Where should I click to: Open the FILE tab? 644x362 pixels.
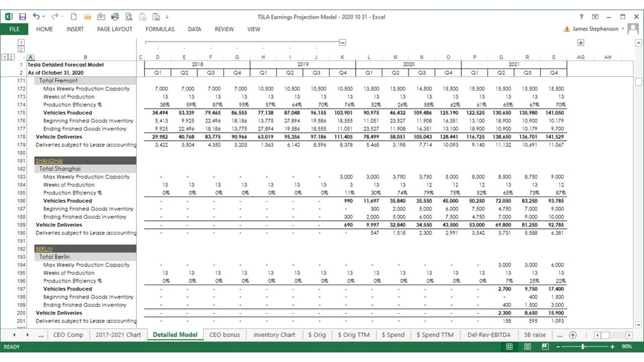click(14, 29)
